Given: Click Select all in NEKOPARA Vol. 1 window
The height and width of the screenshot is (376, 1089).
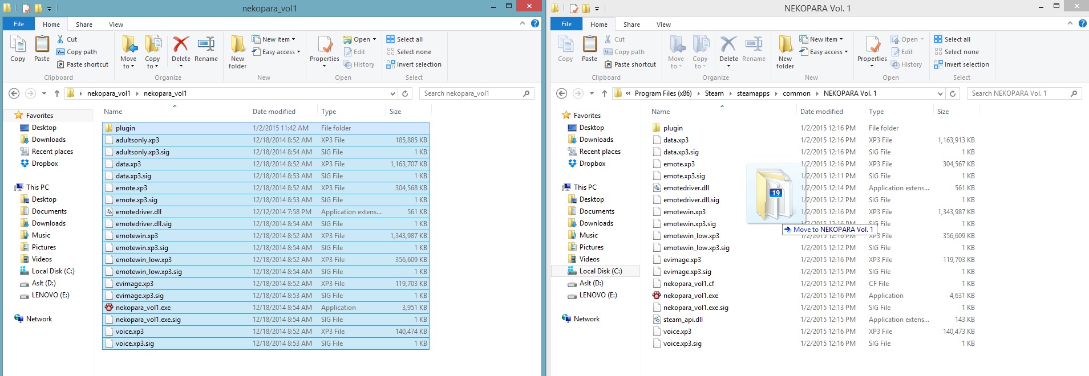Looking at the screenshot, I should coord(952,39).
